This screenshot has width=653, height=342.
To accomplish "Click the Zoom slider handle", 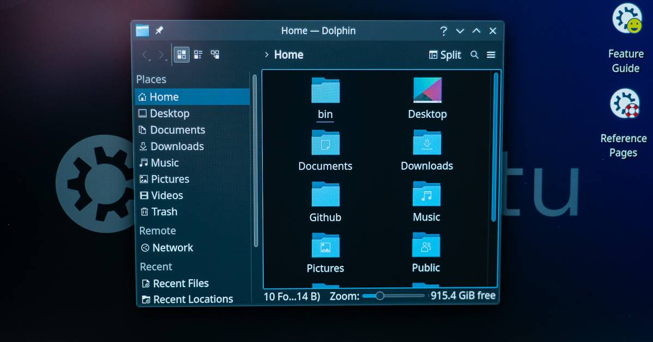I will tap(380, 296).
